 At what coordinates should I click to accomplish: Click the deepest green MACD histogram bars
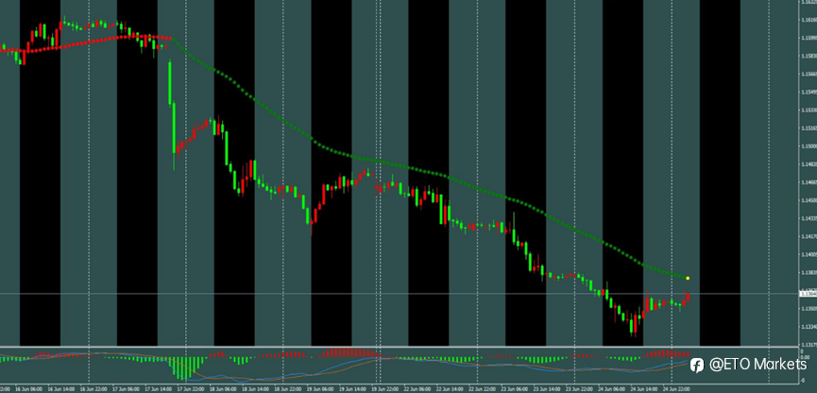click(182, 367)
